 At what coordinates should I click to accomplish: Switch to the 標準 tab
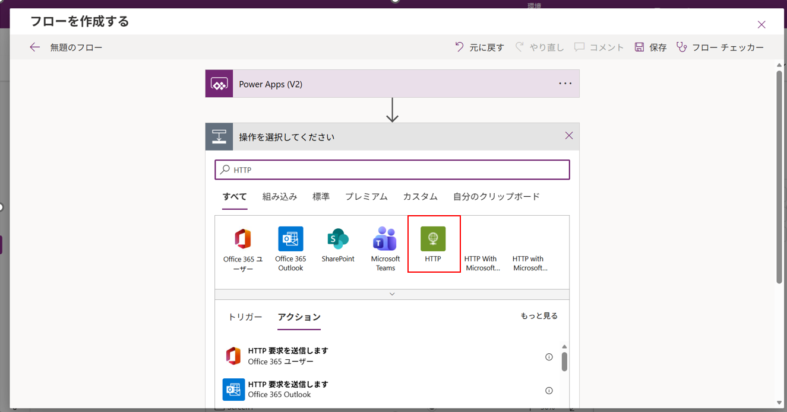coord(321,197)
